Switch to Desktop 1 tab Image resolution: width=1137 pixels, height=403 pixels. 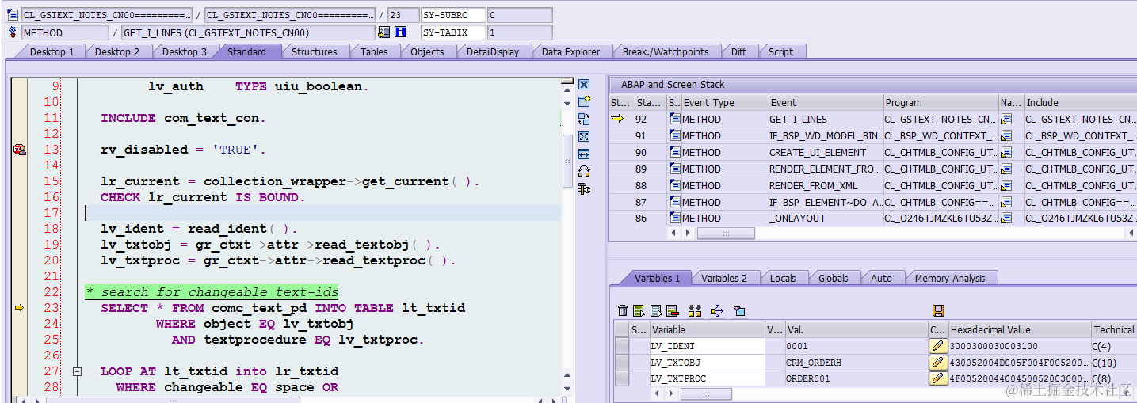point(52,52)
